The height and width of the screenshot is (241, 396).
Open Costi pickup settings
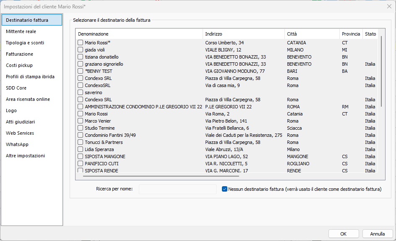19,65
